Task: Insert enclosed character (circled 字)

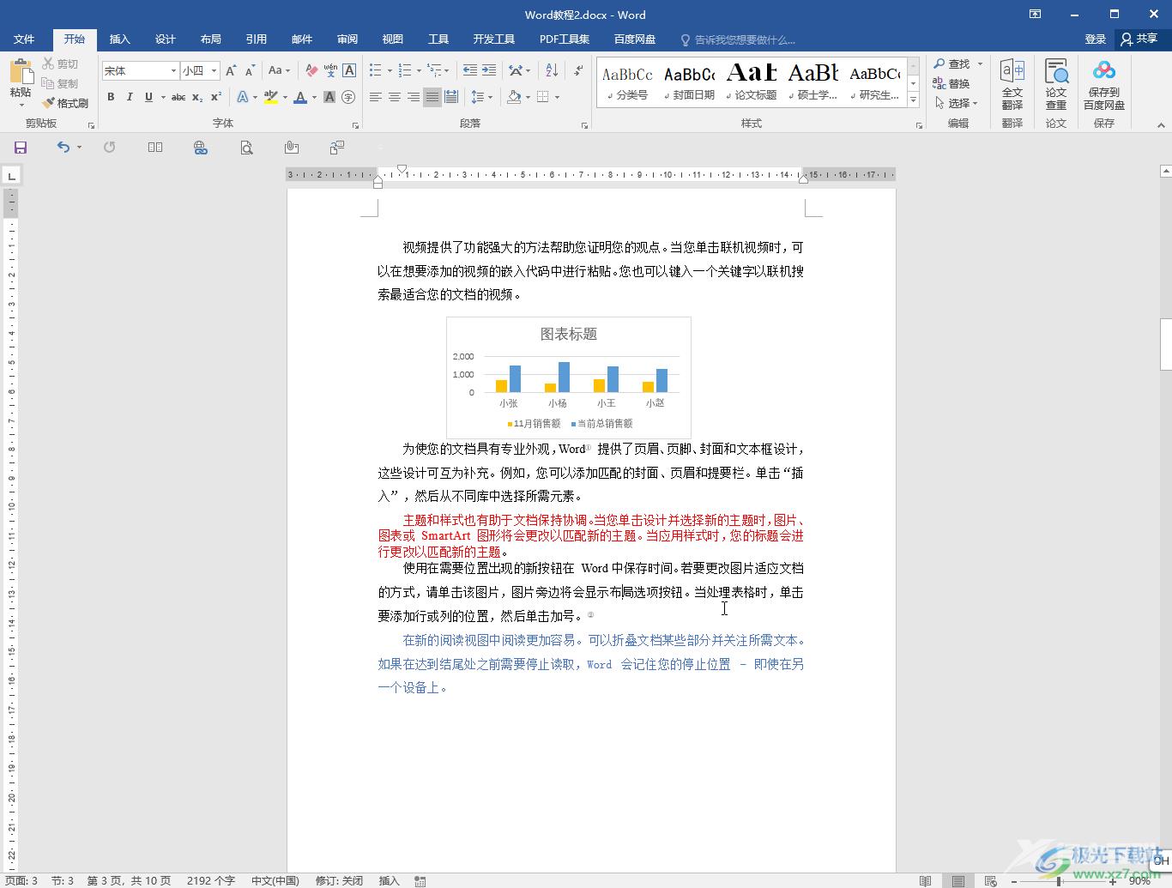Action: pos(348,97)
